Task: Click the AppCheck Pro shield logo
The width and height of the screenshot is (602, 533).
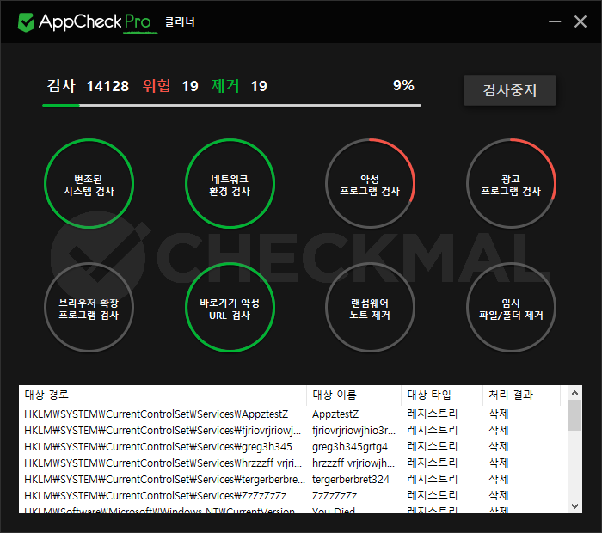Action: [x=27, y=21]
